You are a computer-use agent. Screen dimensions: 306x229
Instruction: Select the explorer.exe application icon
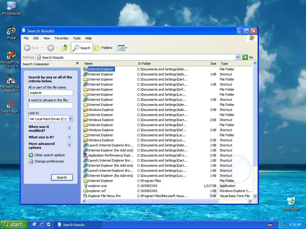click(x=85, y=185)
